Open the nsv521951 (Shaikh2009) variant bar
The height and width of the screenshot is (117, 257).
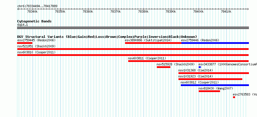pos(133,49)
